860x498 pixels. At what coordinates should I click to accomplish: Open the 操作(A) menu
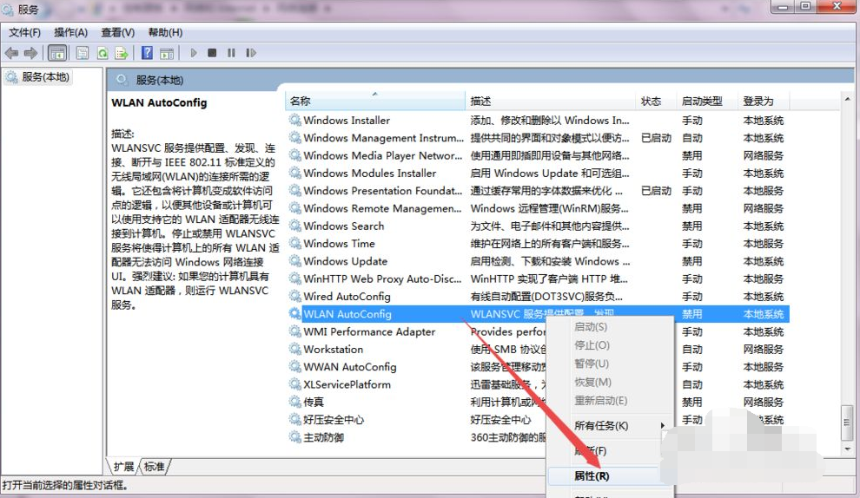tap(71, 32)
